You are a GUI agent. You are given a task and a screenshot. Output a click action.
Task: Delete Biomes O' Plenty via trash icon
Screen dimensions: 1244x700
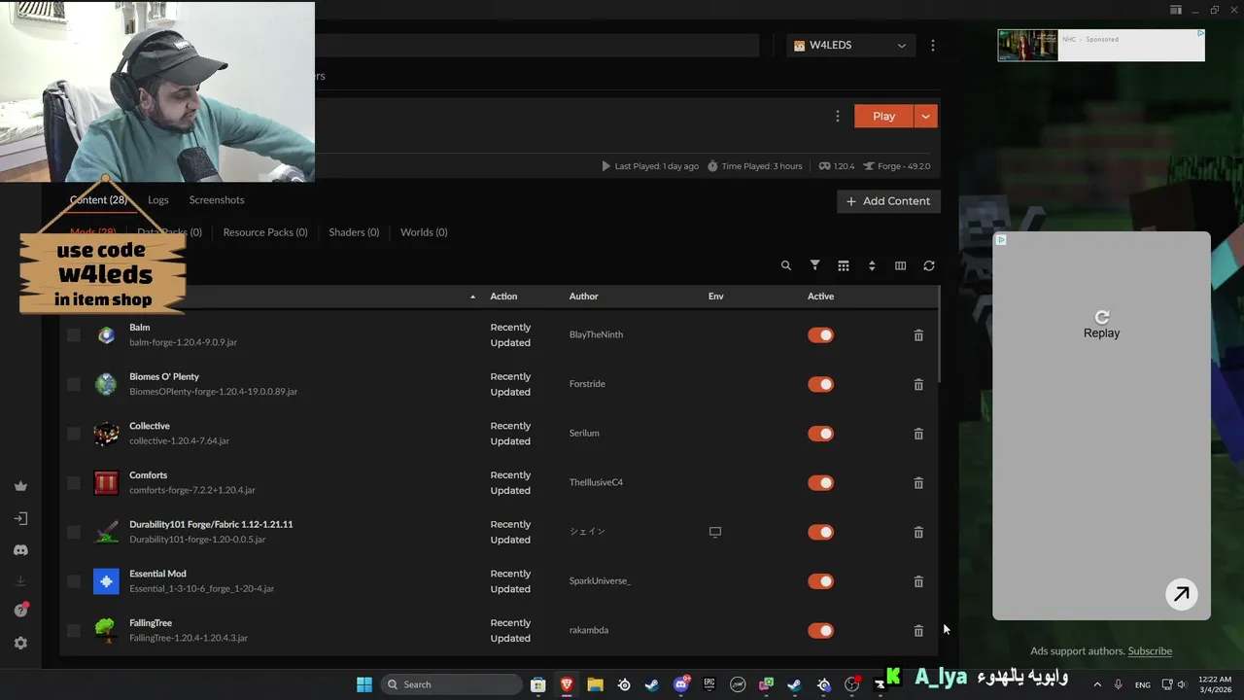coord(918,384)
